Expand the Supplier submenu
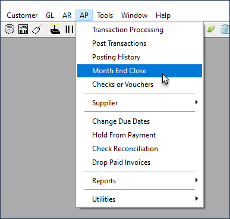This screenshot has height=219, width=230. [x=140, y=103]
